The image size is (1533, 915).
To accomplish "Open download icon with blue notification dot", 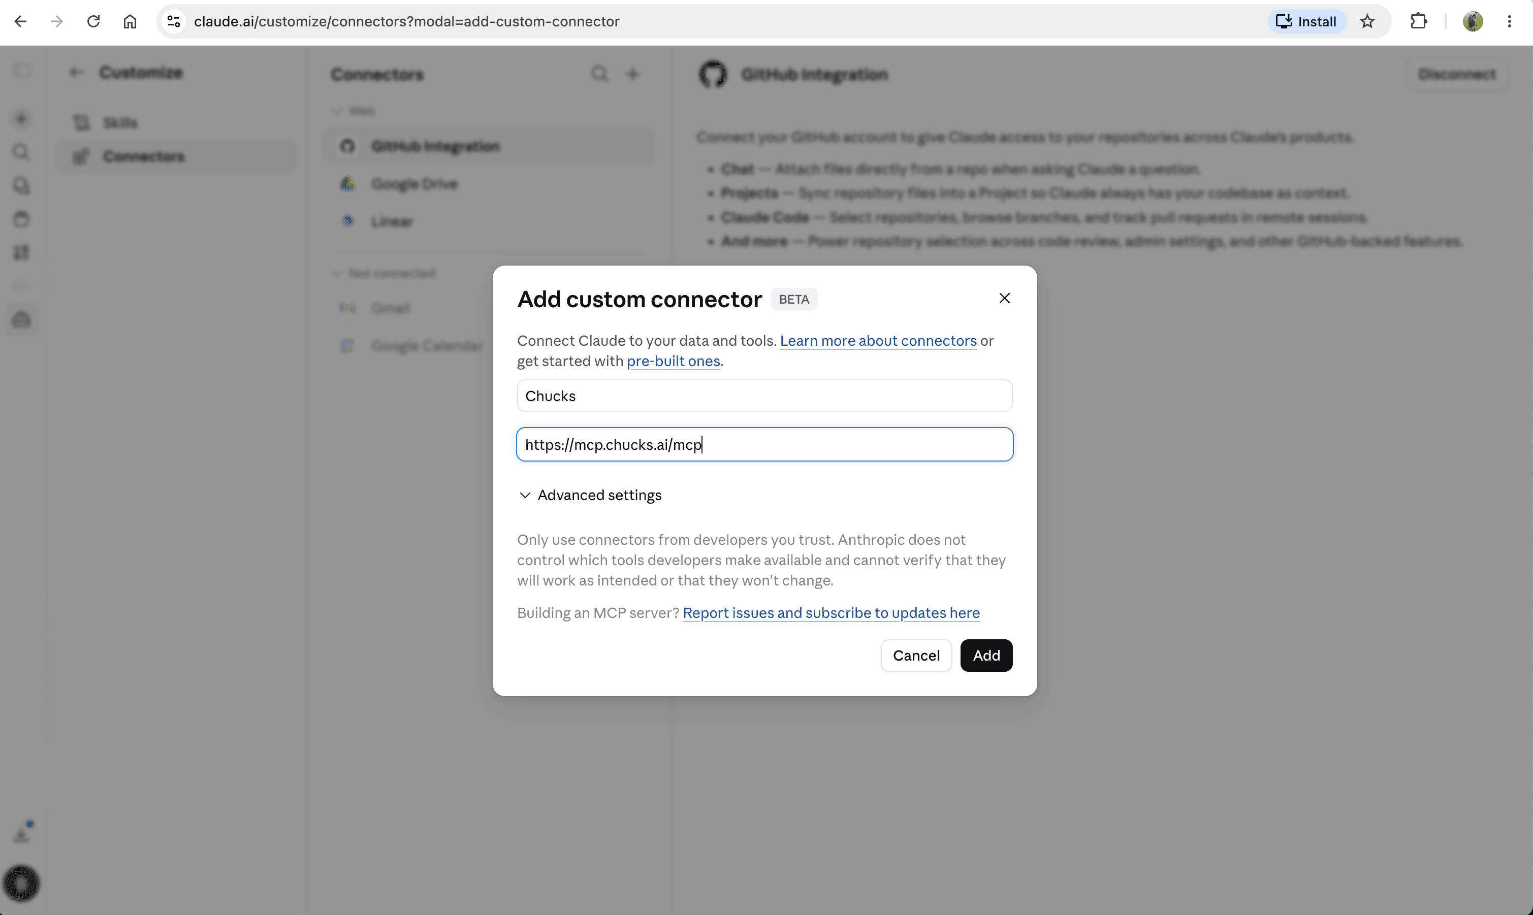I will point(22,833).
